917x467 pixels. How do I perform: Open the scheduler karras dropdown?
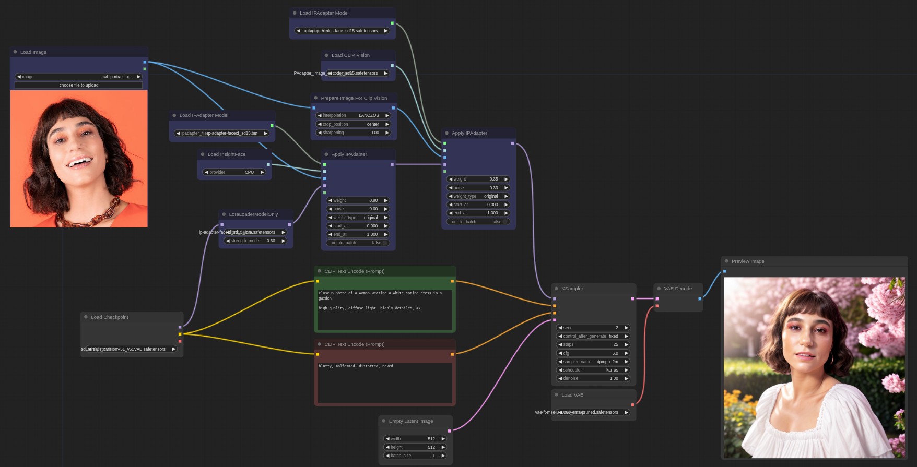pyautogui.click(x=593, y=370)
